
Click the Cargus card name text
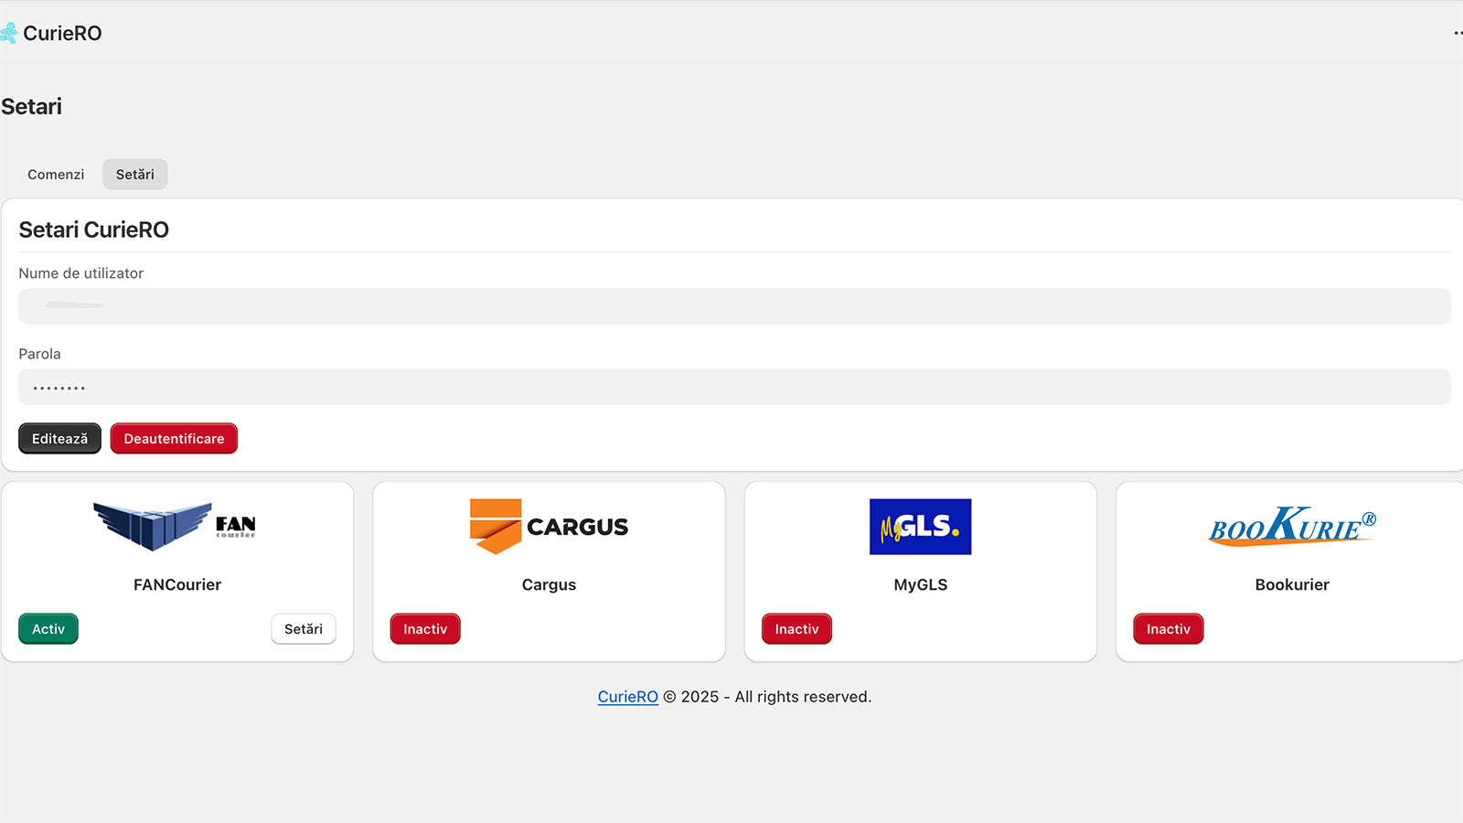coord(549,584)
